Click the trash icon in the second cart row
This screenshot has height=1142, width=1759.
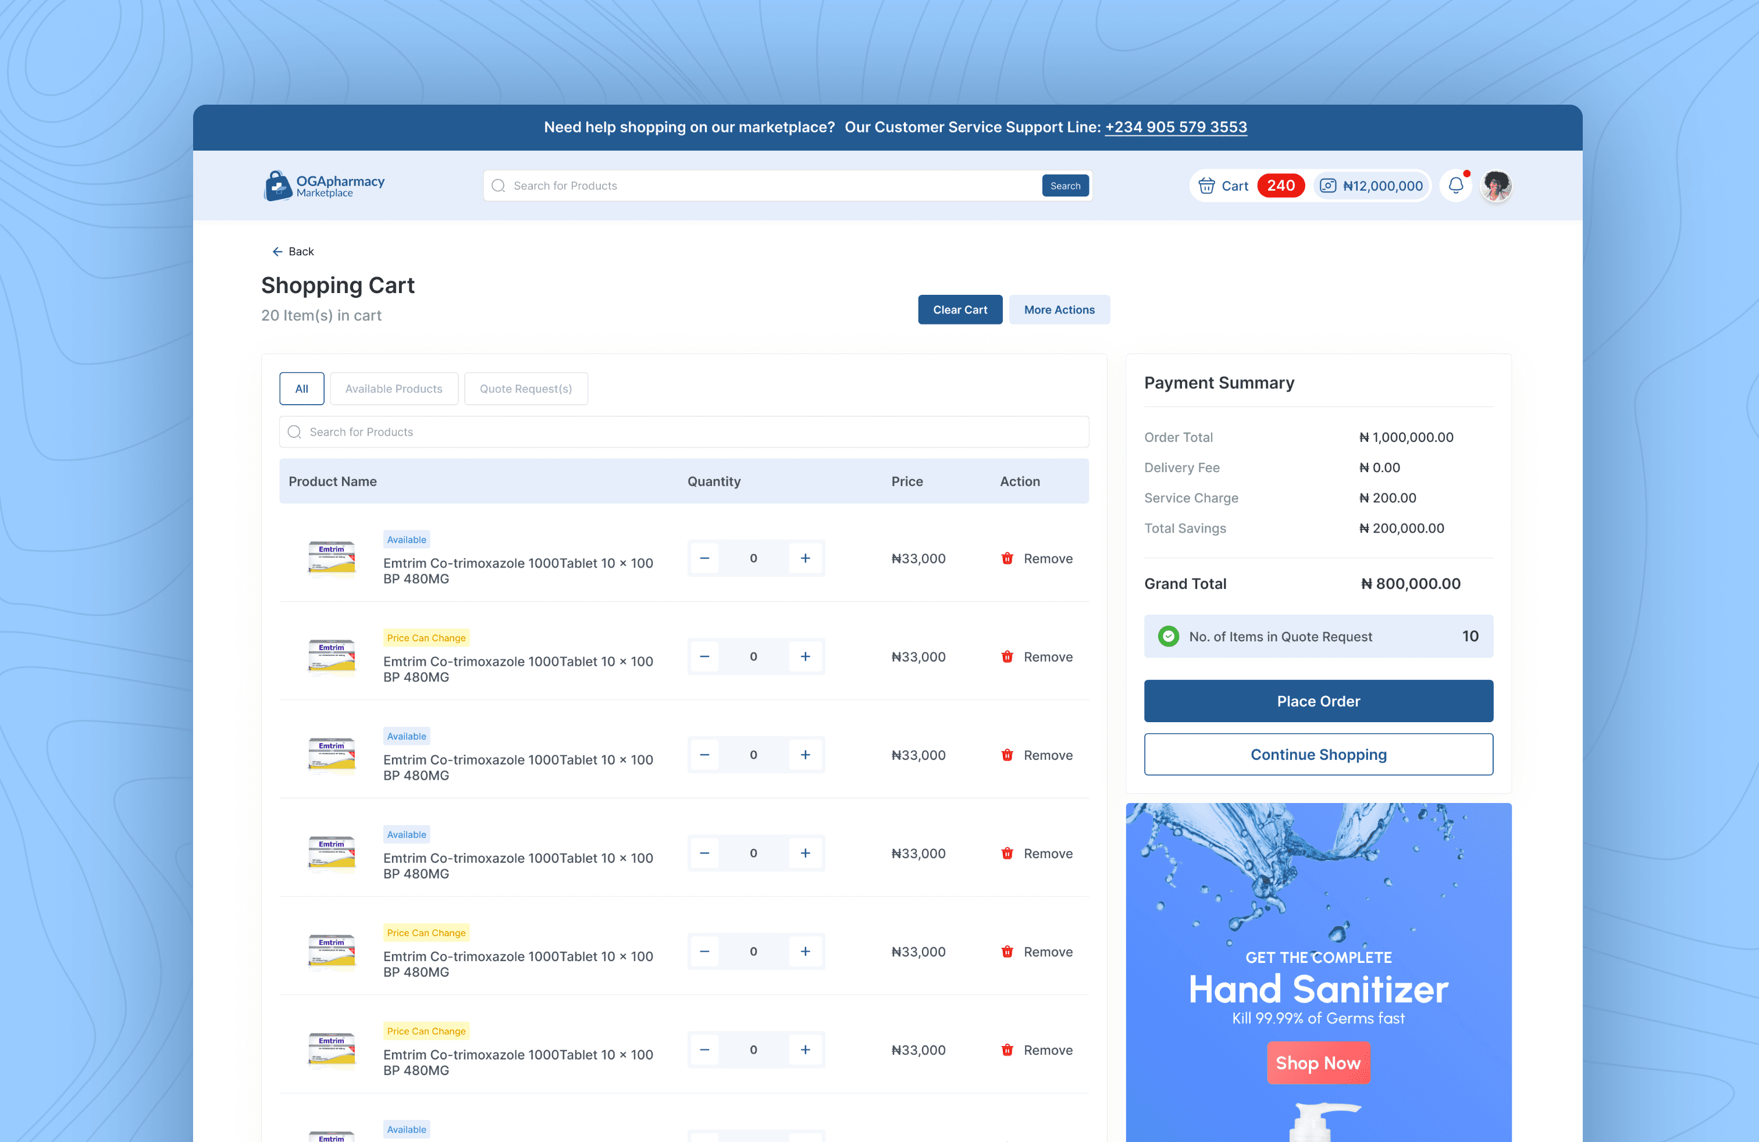(x=1007, y=656)
